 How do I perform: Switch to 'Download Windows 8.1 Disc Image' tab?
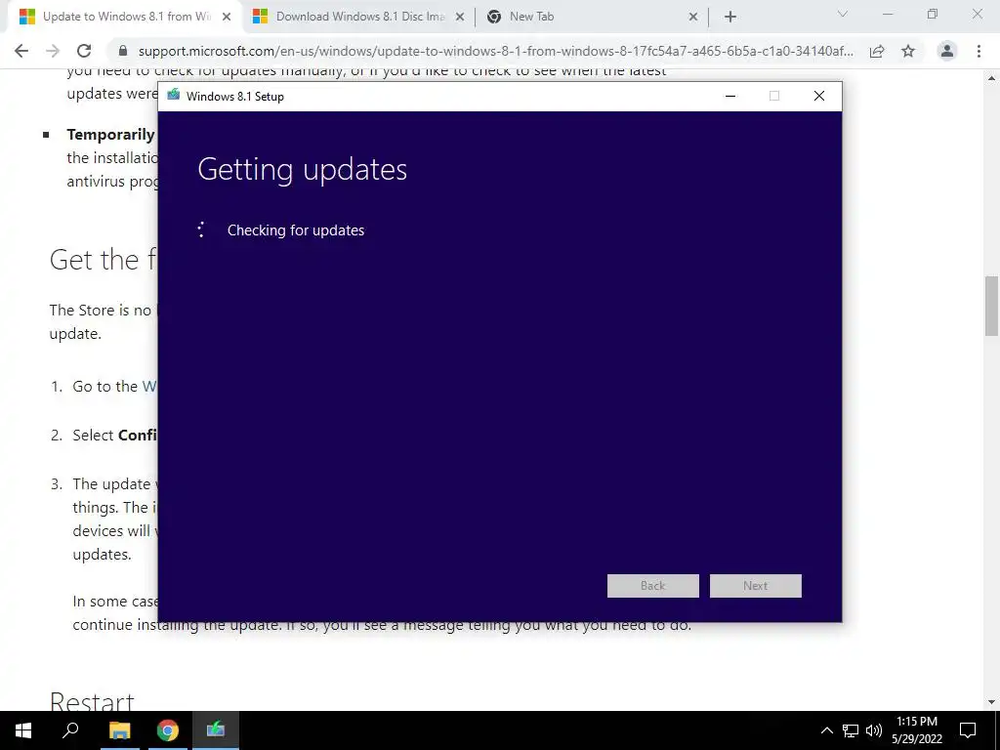[x=358, y=17]
